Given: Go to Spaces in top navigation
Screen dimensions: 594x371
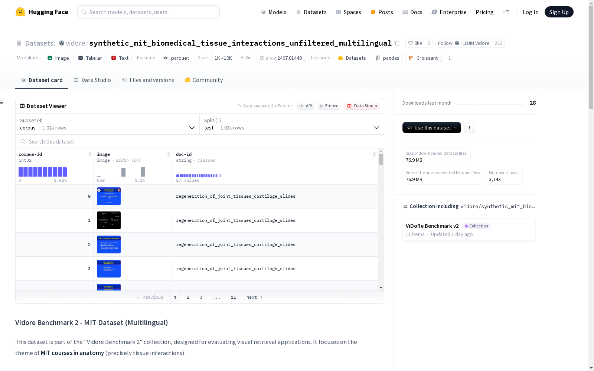Looking at the screenshot, I should coord(349,12).
